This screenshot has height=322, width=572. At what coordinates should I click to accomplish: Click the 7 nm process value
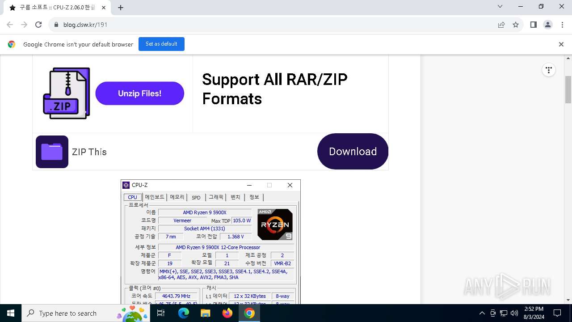click(171, 237)
